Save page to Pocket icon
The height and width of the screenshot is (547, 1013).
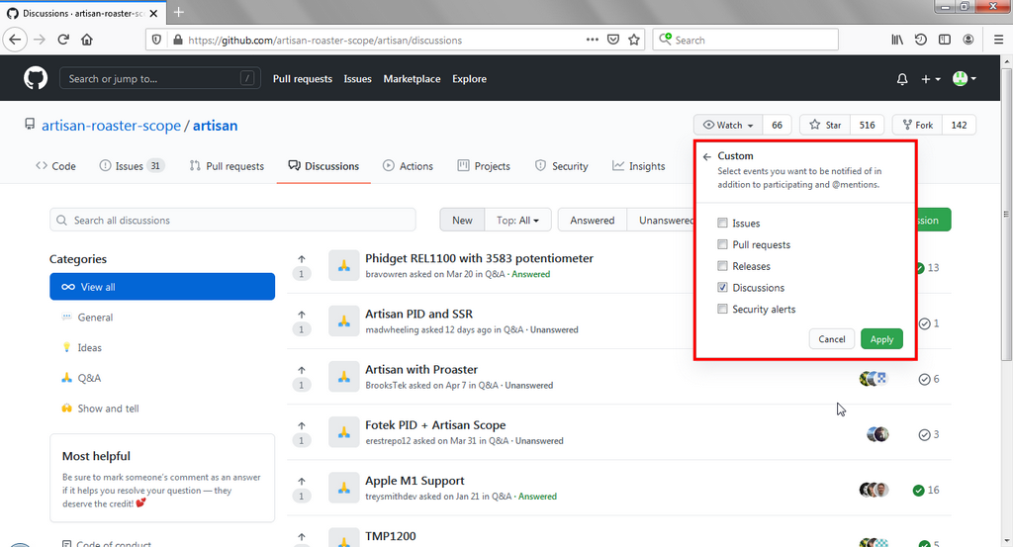613,40
